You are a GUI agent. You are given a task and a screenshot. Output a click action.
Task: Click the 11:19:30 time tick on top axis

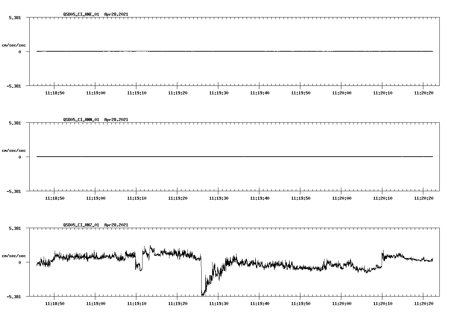point(219,92)
